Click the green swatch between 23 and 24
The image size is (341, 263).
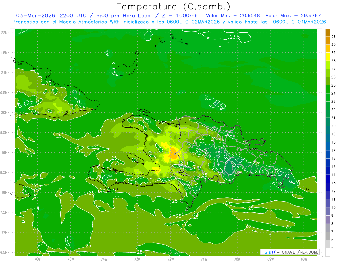point(328,97)
